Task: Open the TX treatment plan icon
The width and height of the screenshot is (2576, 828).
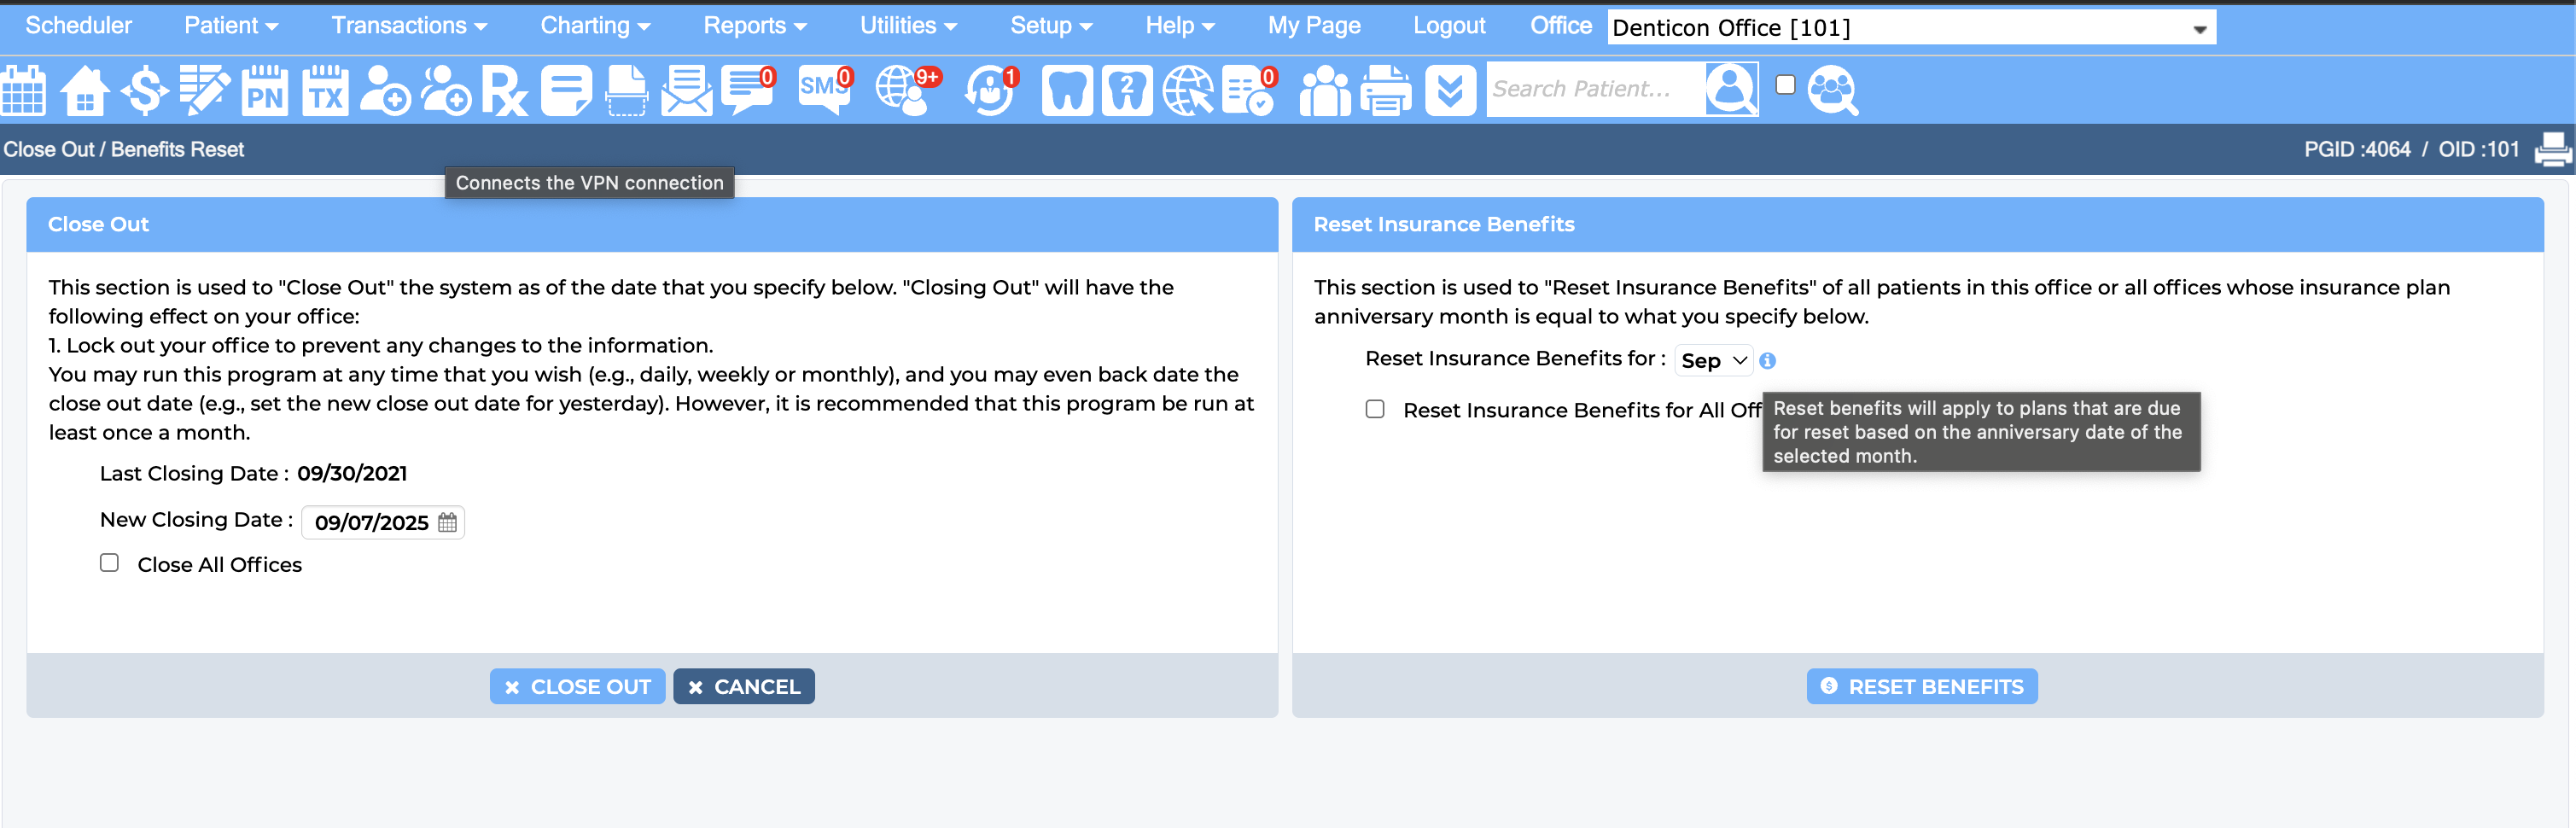Action: click(325, 90)
